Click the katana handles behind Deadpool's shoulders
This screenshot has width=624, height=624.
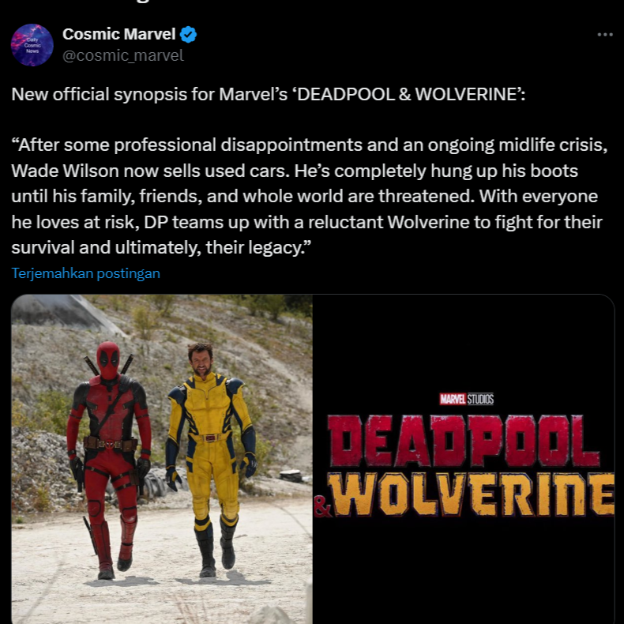point(108,366)
